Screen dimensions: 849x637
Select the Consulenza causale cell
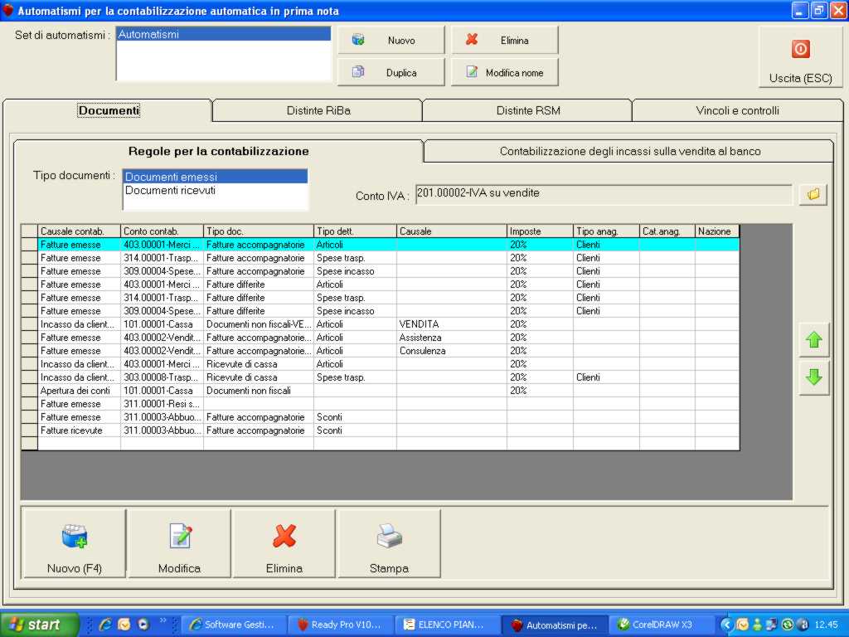(452, 351)
